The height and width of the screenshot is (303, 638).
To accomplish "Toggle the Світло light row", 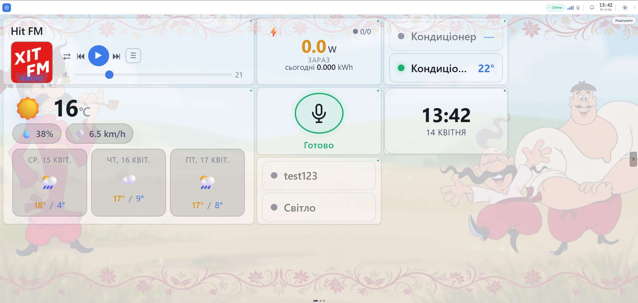I will tap(319, 208).
